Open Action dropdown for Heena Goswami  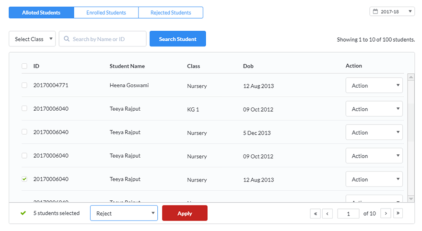click(374, 85)
